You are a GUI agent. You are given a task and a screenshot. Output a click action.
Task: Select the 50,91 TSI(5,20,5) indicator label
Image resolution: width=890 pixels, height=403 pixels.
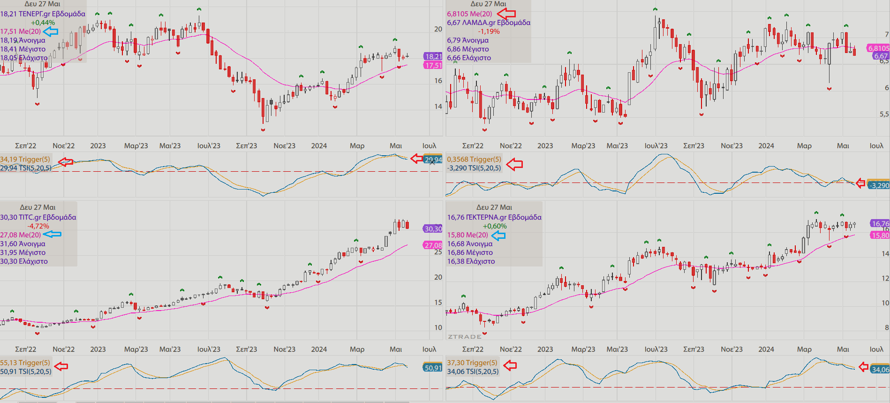(26, 372)
